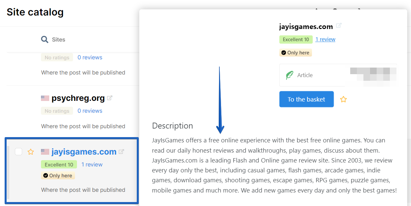Open psychreg.org external link icon
This screenshot has height=206, width=411.
coord(110,98)
